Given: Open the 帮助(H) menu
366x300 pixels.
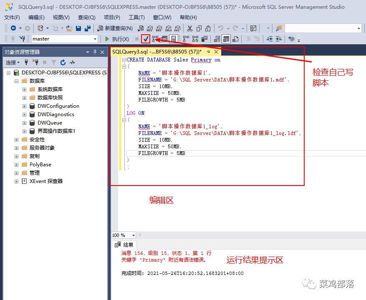Looking at the screenshot, I should click(188, 18).
